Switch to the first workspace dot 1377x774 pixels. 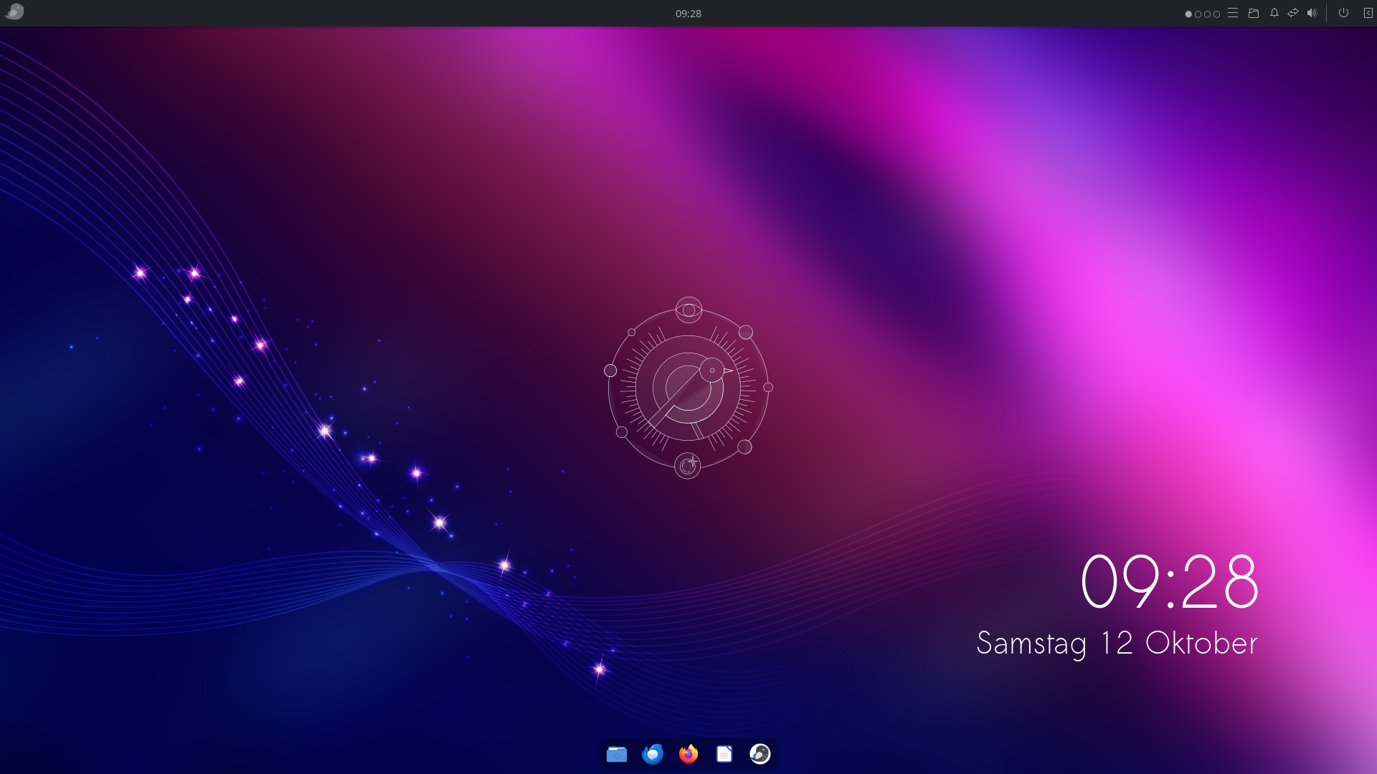coord(1188,14)
